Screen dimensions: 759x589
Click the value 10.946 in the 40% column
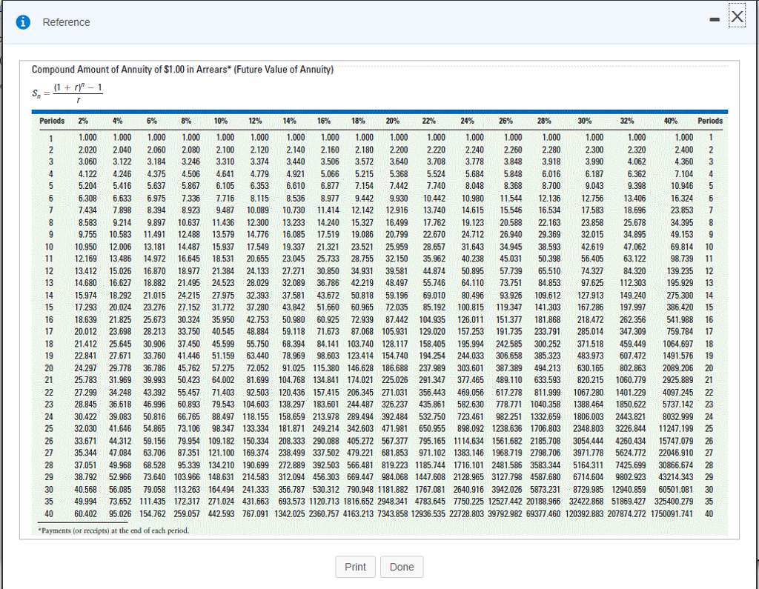[682, 186]
